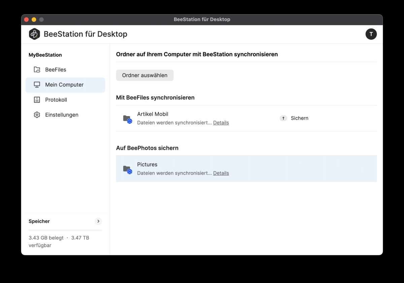Click the BeeStation logo icon in header
Viewport: 404px width, 283px height.
click(34, 34)
